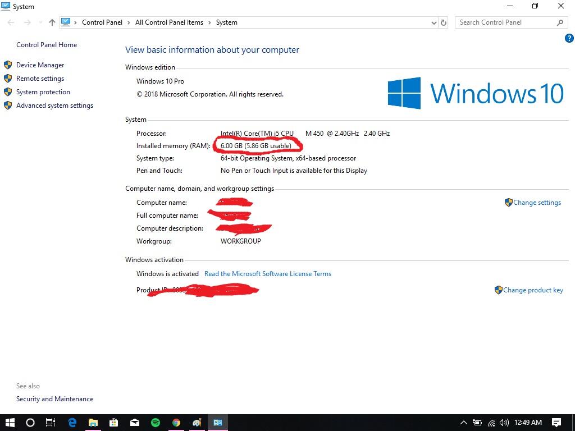Click the clock showing 12:49 AM
This screenshot has height=431, width=575.
[x=528, y=423]
